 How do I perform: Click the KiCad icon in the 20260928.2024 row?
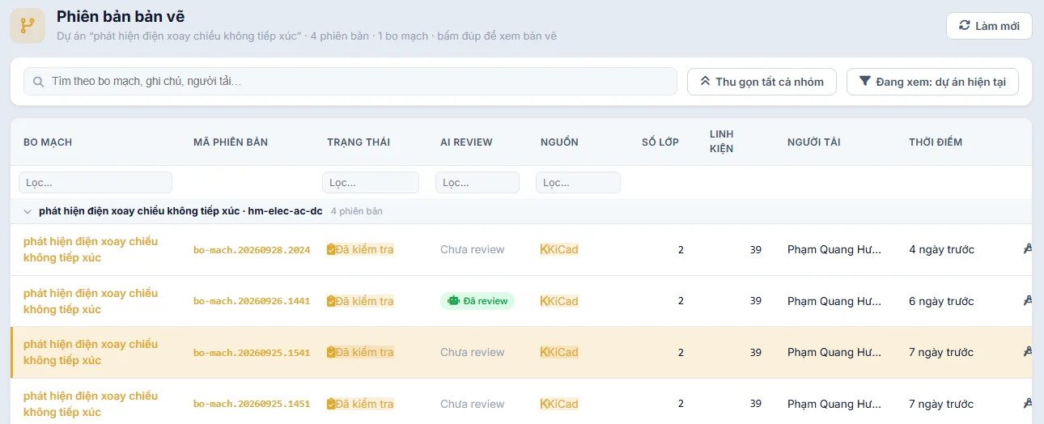(x=544, y=249)
